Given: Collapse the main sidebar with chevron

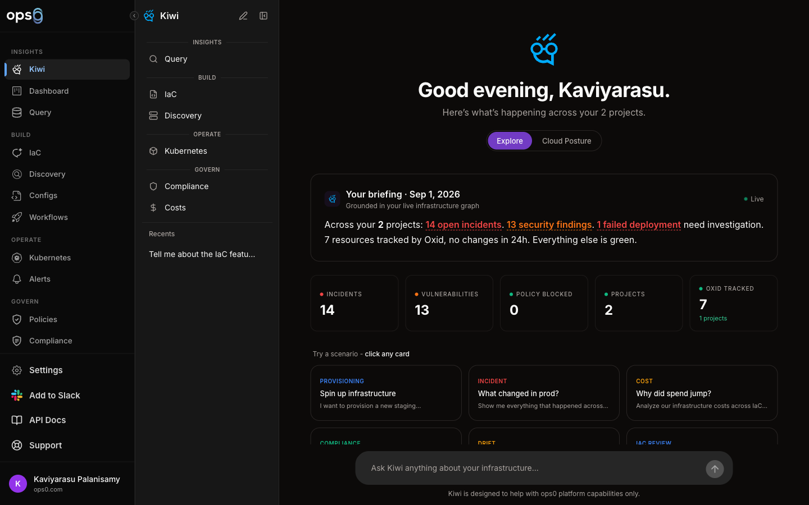Looking at the screenshot, I should 134,16.
